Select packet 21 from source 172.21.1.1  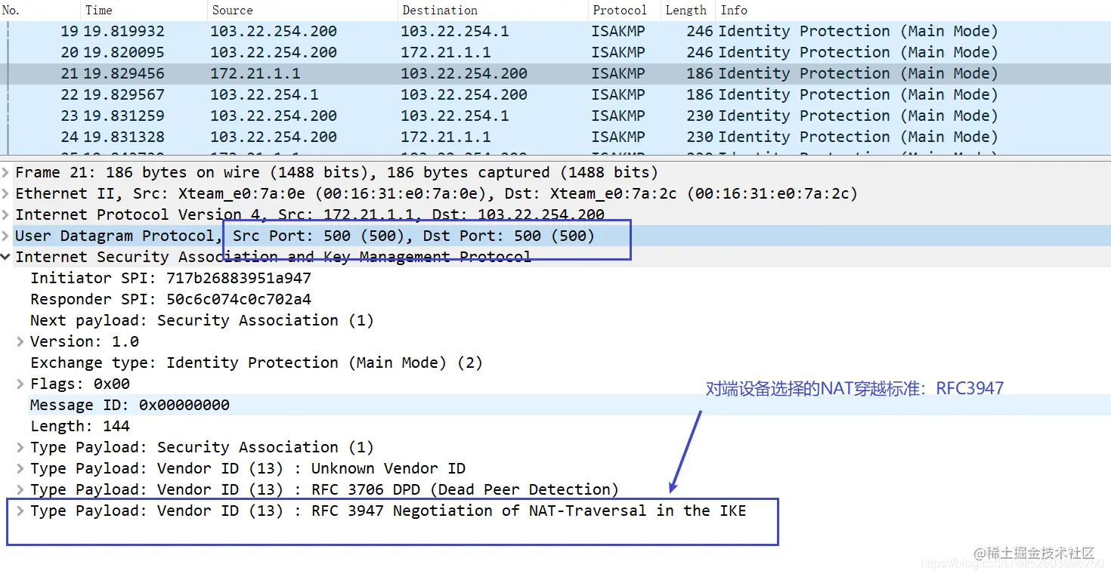coord(555,73)
